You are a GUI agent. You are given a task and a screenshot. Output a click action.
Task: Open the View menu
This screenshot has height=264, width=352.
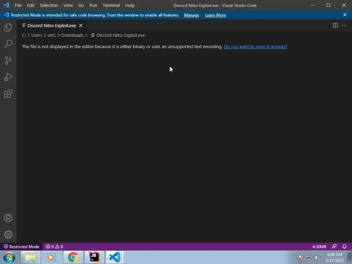pyautogui.click(x=68, y=5)
